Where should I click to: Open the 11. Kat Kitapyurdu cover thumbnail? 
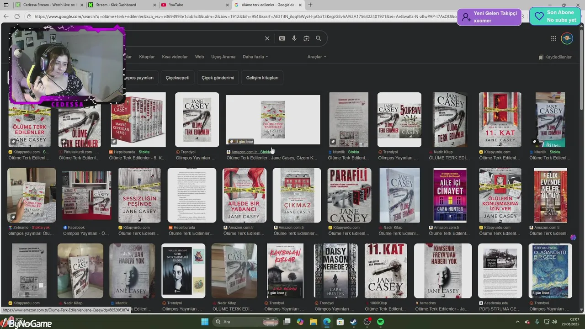pyautogui.click(x=500, y=120)
